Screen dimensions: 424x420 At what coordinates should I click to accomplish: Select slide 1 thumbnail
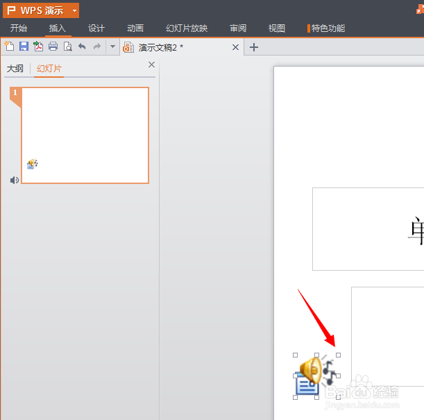[x=85, y=135]
